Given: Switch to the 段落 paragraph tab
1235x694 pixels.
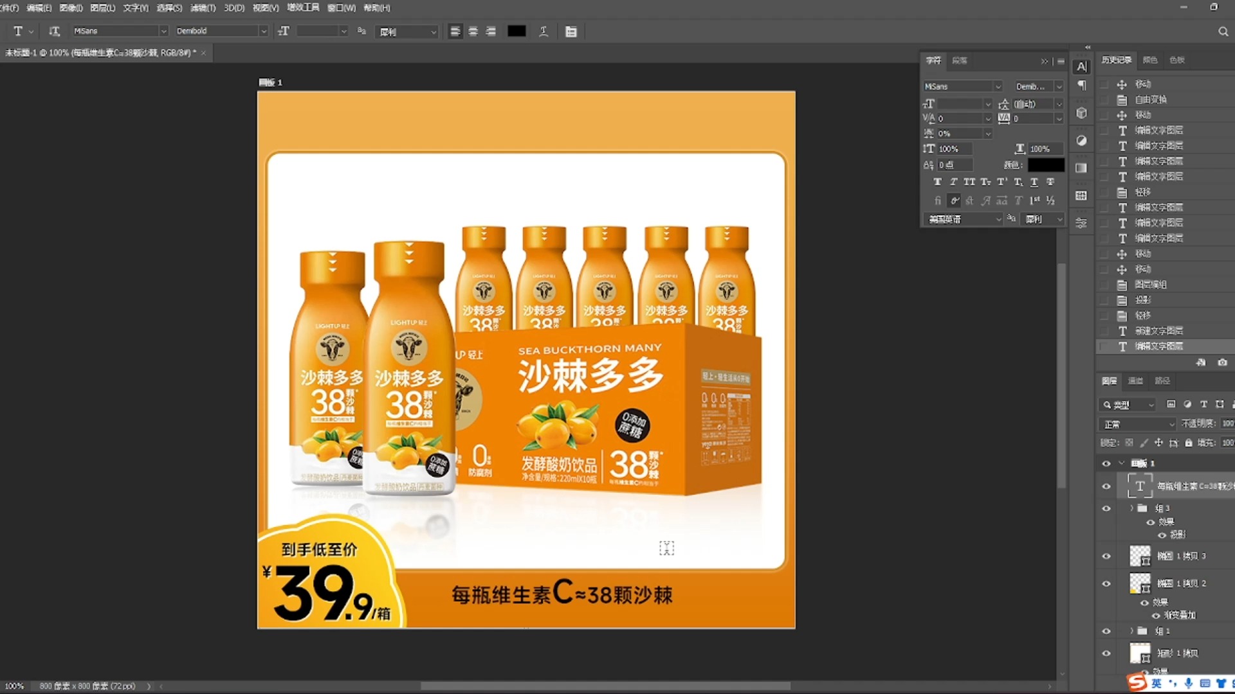Looking at the screenshot, I should coord(960,60).
